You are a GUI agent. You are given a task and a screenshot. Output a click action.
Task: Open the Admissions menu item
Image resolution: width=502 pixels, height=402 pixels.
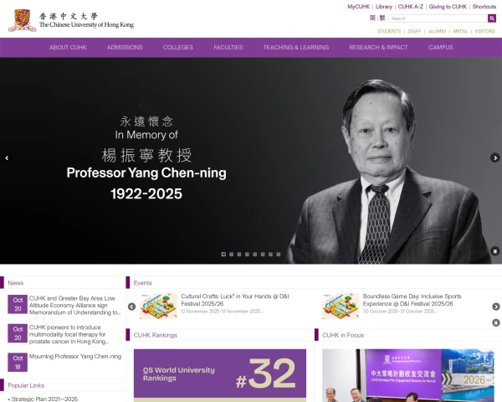point(125,48)
